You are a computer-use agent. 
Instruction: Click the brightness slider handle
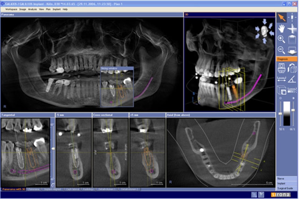(x=280, y=113)
